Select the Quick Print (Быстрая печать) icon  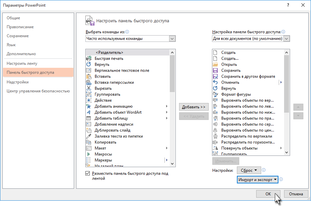[x=89, y=58]
